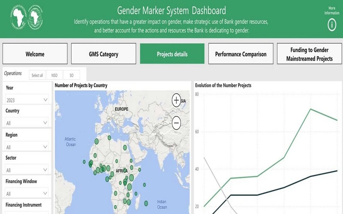Open Funding to Gender Mainstreamed Projects tab
Image resolution: width=343 pixels, height=214 pixels.
point(309,54)
